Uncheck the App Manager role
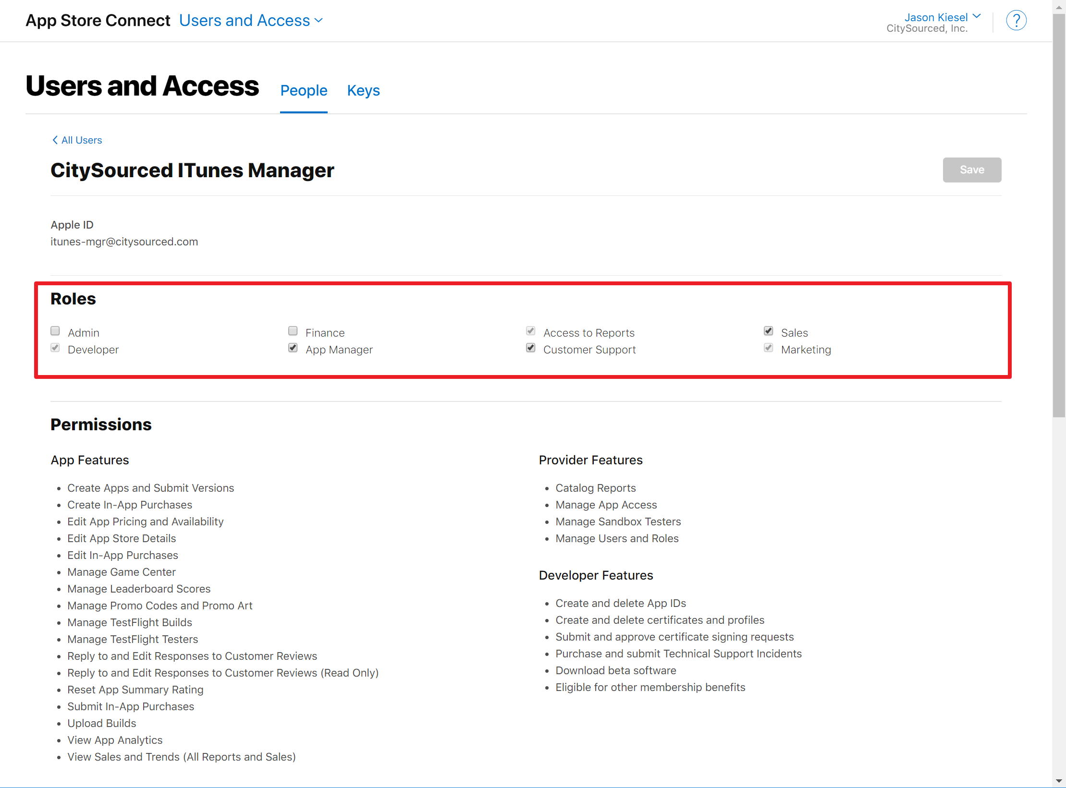Image resolution: width=1066 pixels, height=788 pixels. click(x=293, y=348)
